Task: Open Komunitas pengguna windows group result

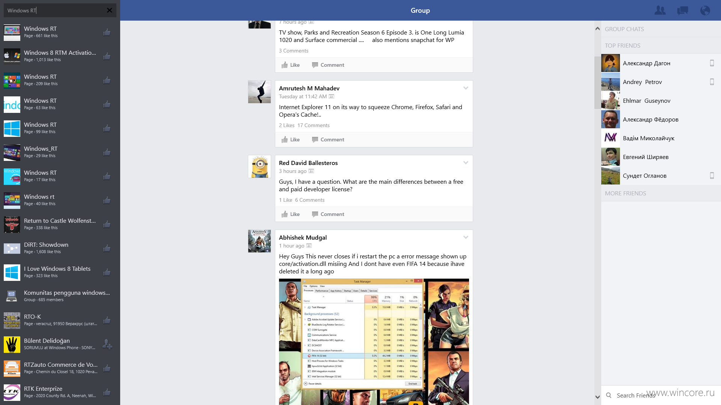Action: pyautogui.click(x=60, y=296)
